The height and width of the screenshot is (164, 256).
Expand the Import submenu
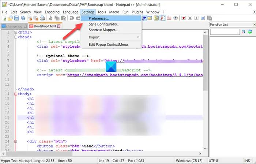[x=111, y=37]
